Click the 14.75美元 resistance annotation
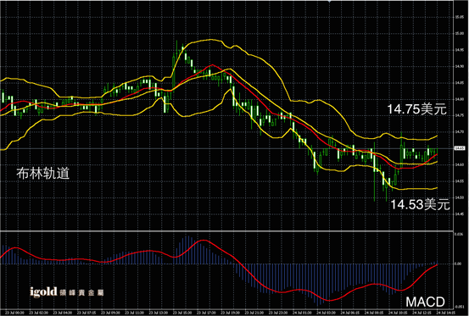 [417, 109]
